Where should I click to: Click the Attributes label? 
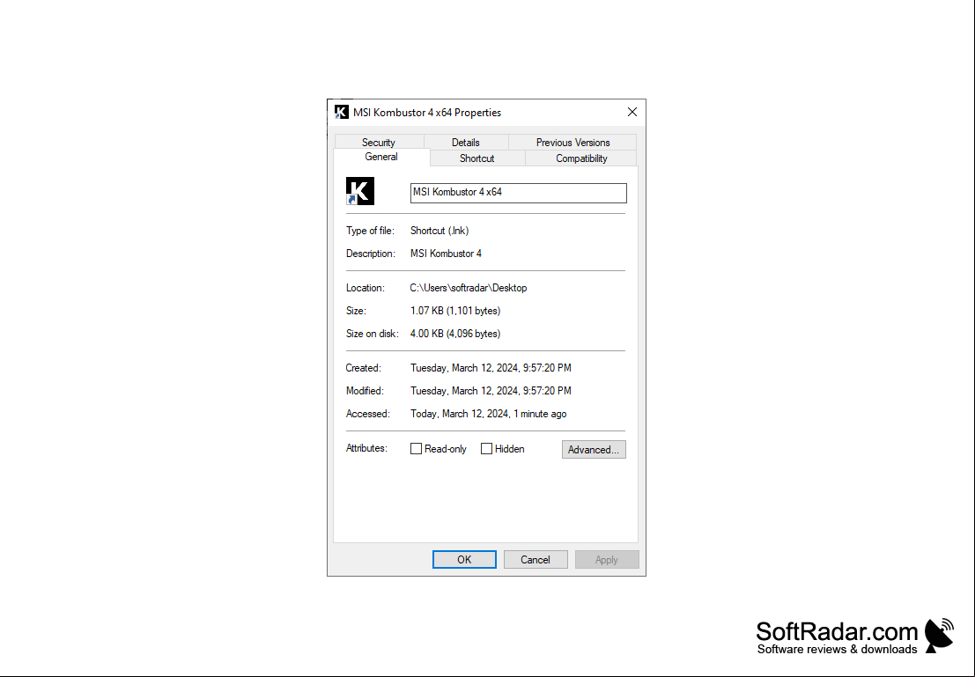click(x=366, y=448)
